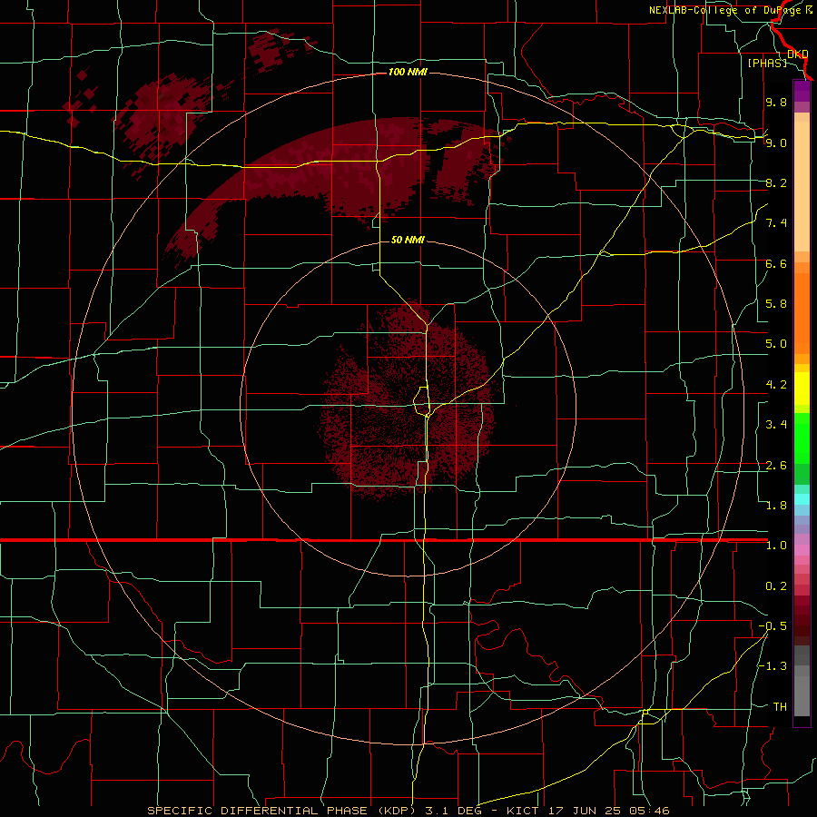Click the 1.0 legend value
The image size is (817, 817).
point(776,546)
